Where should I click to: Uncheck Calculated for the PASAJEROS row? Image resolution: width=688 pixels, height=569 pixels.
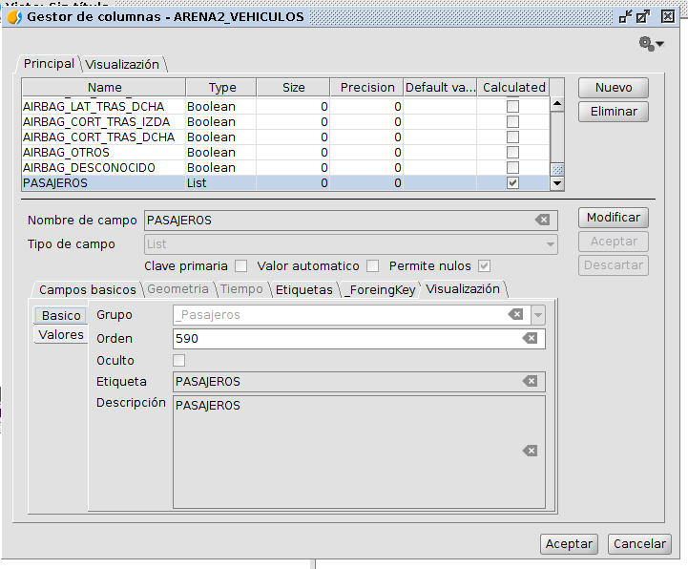tap(513, 182)
